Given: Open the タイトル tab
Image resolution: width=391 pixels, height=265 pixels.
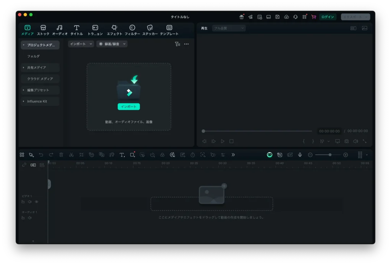Looking at the screenshot, I should coord(76,30).
